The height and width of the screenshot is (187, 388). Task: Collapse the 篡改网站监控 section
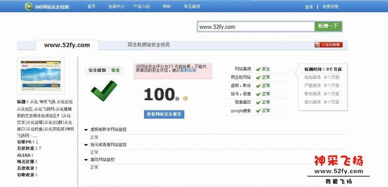(86, 160)
